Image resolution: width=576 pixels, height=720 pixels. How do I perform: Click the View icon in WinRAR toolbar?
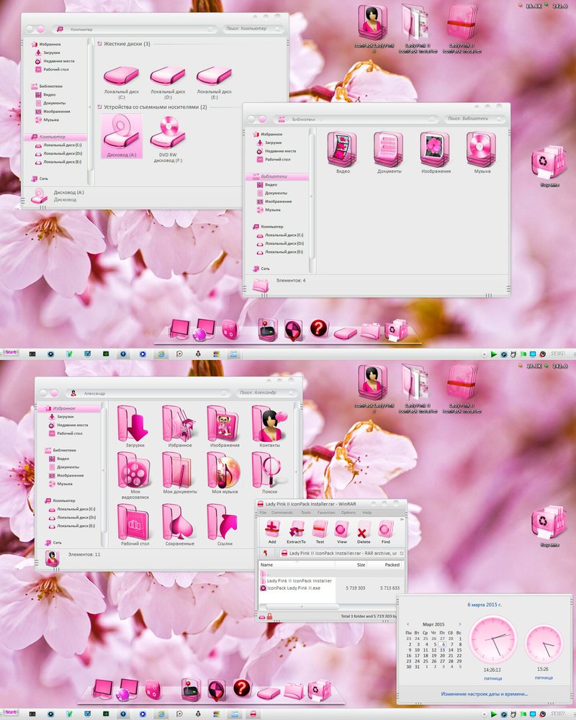tap(341, 531)
